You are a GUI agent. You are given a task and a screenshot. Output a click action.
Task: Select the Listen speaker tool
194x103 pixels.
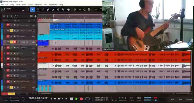[68, 10]
